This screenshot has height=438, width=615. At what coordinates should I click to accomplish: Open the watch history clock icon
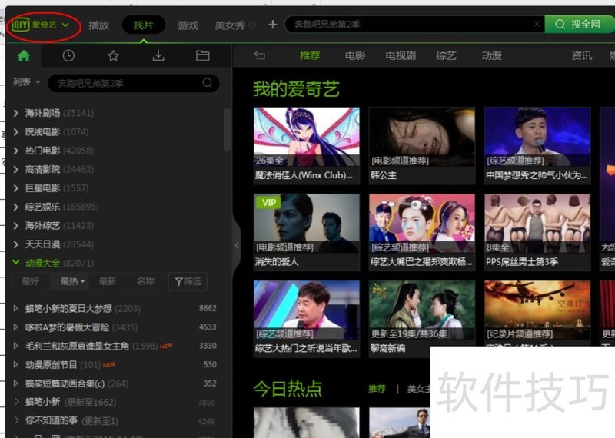(68, 55)
